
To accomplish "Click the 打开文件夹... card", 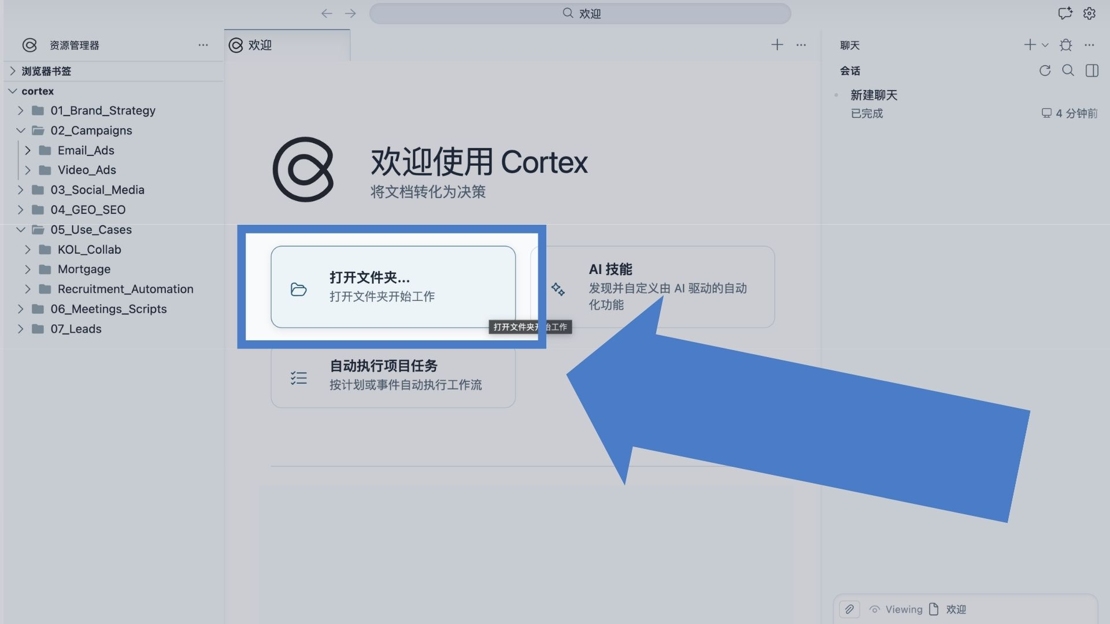I will tap(393, 287).
